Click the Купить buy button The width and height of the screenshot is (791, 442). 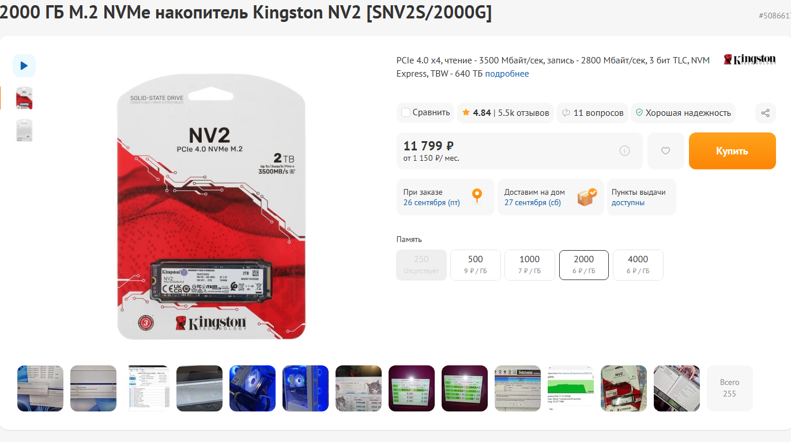coord(732,151)
